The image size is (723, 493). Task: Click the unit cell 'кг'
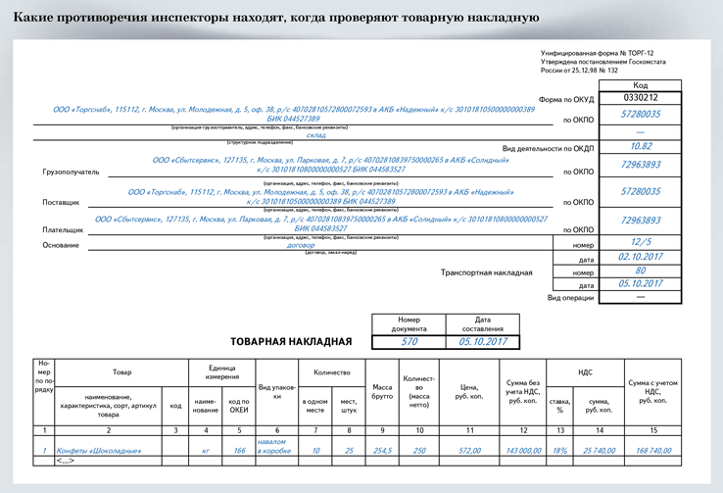coord(206,451)
